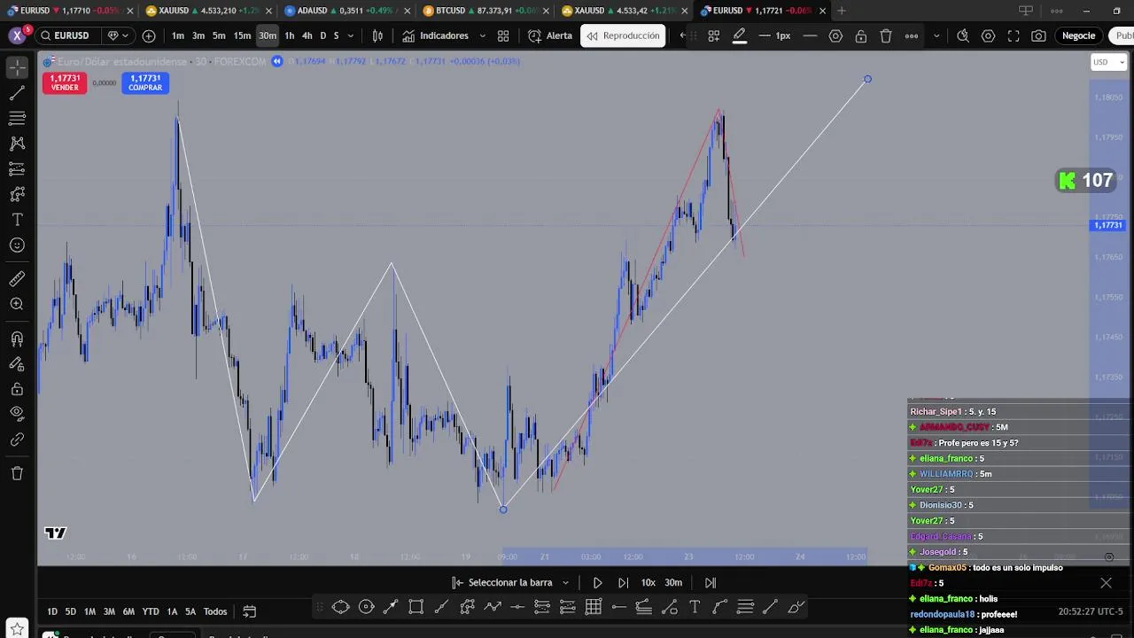
Task: Hide all drawings with eye icon
Action: (17, 414)
